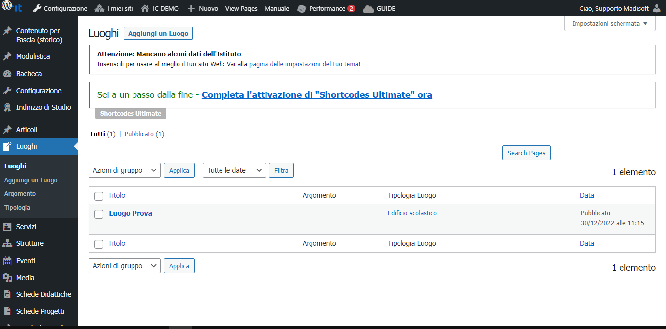
Task: Click the Servizi icon in sidebar
Action: click(7, 227)
